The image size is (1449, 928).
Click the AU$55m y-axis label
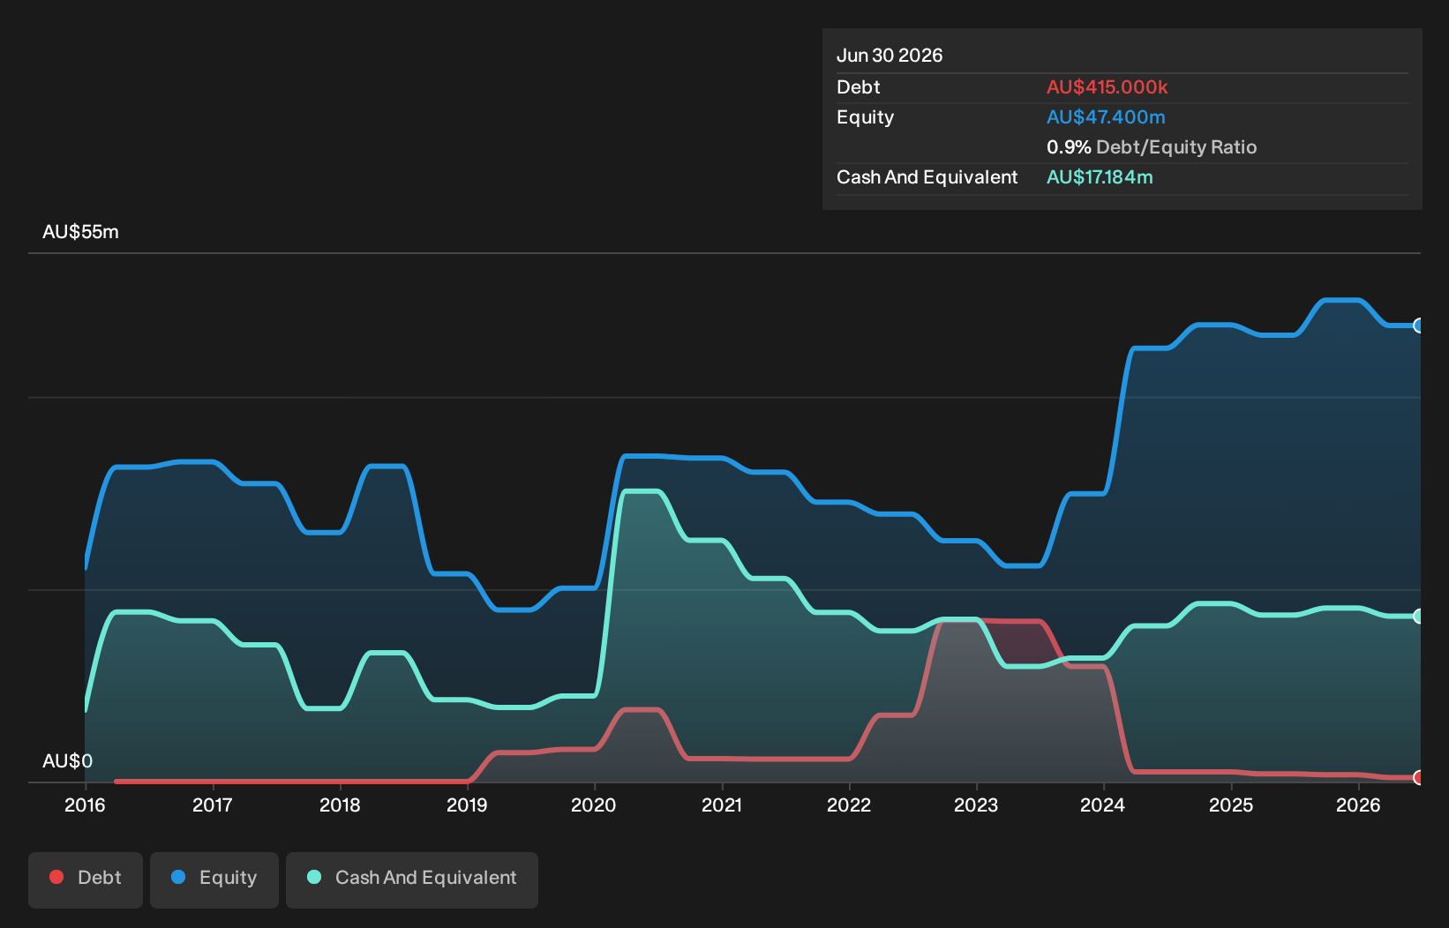point(80,232)
